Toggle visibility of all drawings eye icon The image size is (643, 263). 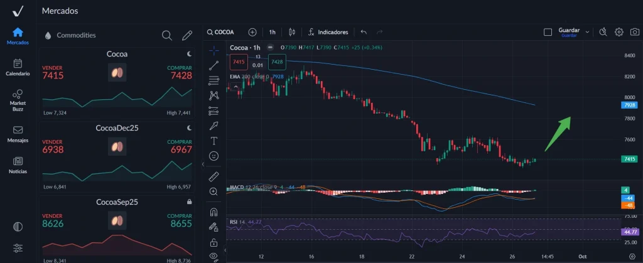click(x=213, y=256)
